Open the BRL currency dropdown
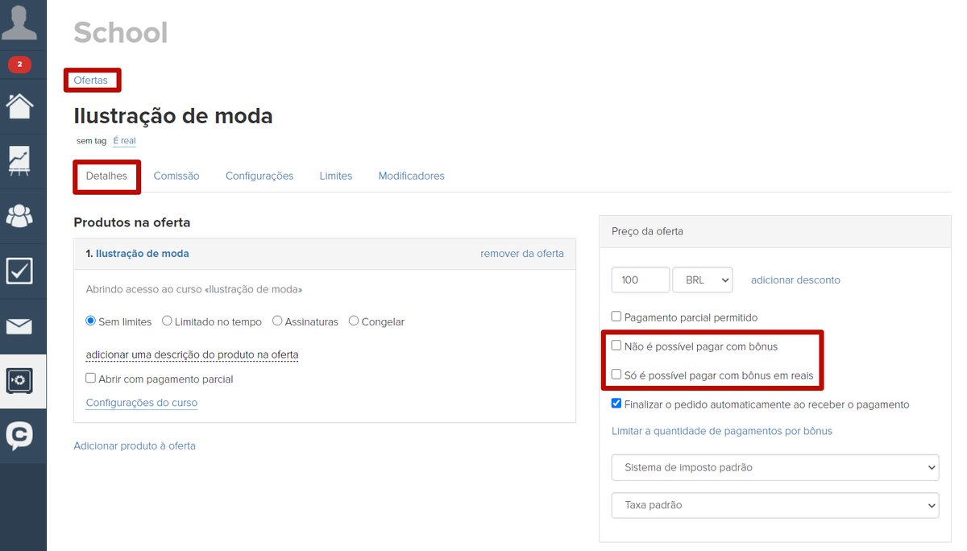 coord(702,280)
